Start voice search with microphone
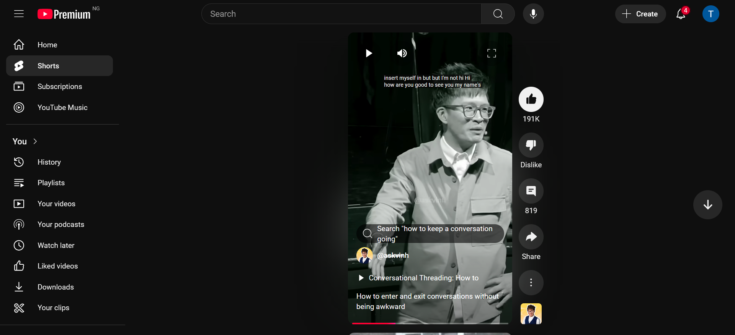This screenshot has height=335, width=735. (533, 14)
